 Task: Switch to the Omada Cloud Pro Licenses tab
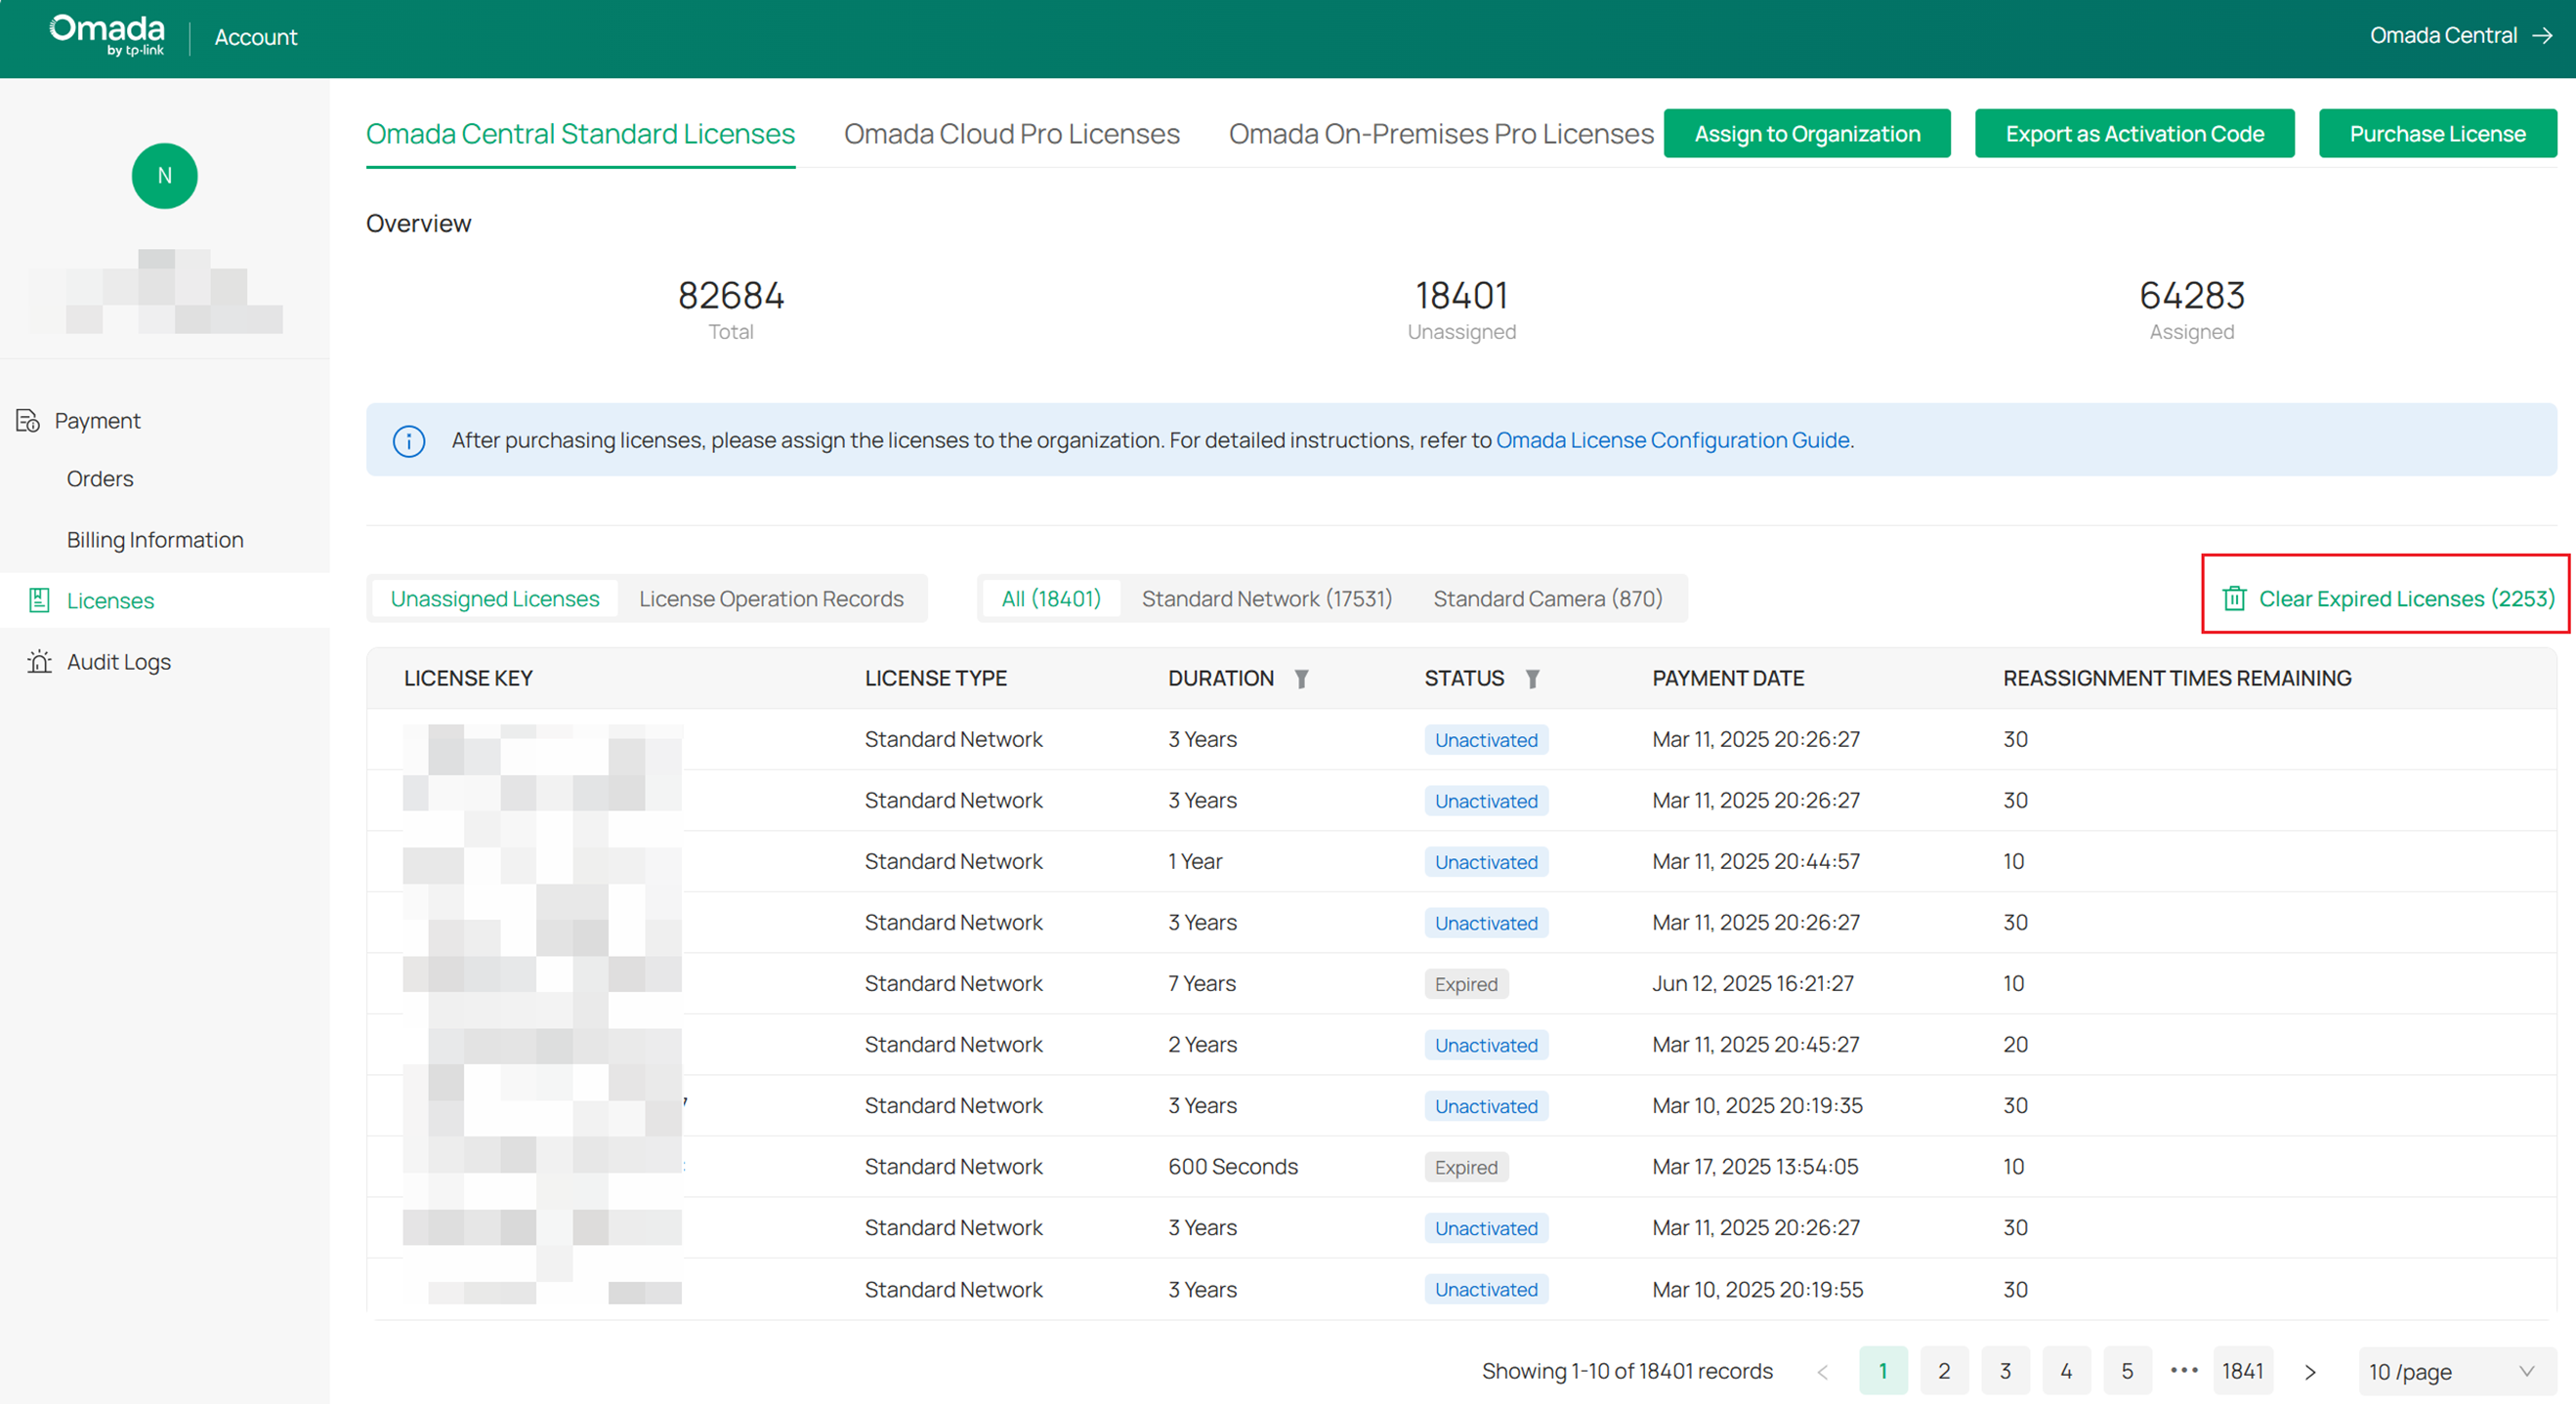coord(1011,133)
